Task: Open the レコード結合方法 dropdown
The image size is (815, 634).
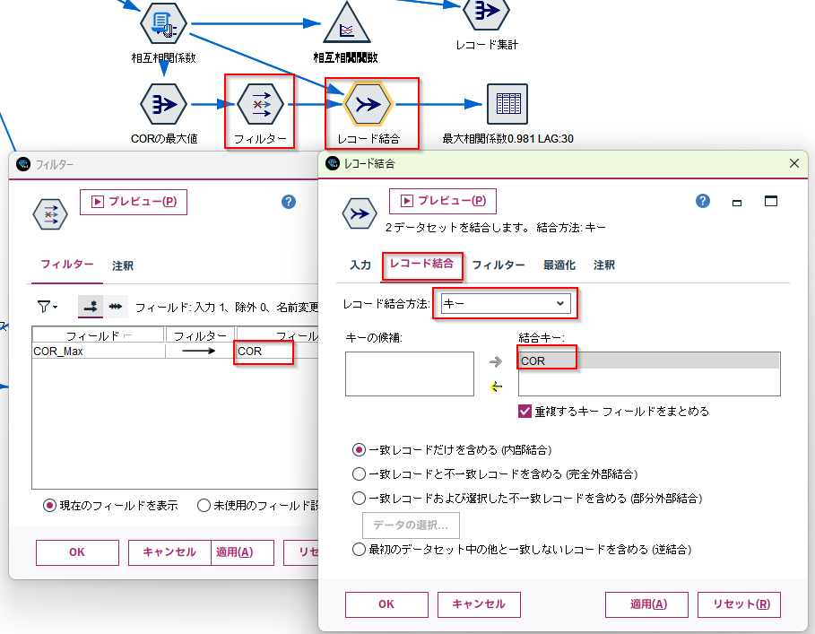Action: pyautogui.click(x=505, y=303)
